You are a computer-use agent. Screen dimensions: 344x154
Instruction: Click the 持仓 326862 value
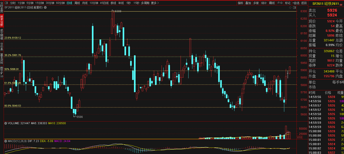(329, 51)
